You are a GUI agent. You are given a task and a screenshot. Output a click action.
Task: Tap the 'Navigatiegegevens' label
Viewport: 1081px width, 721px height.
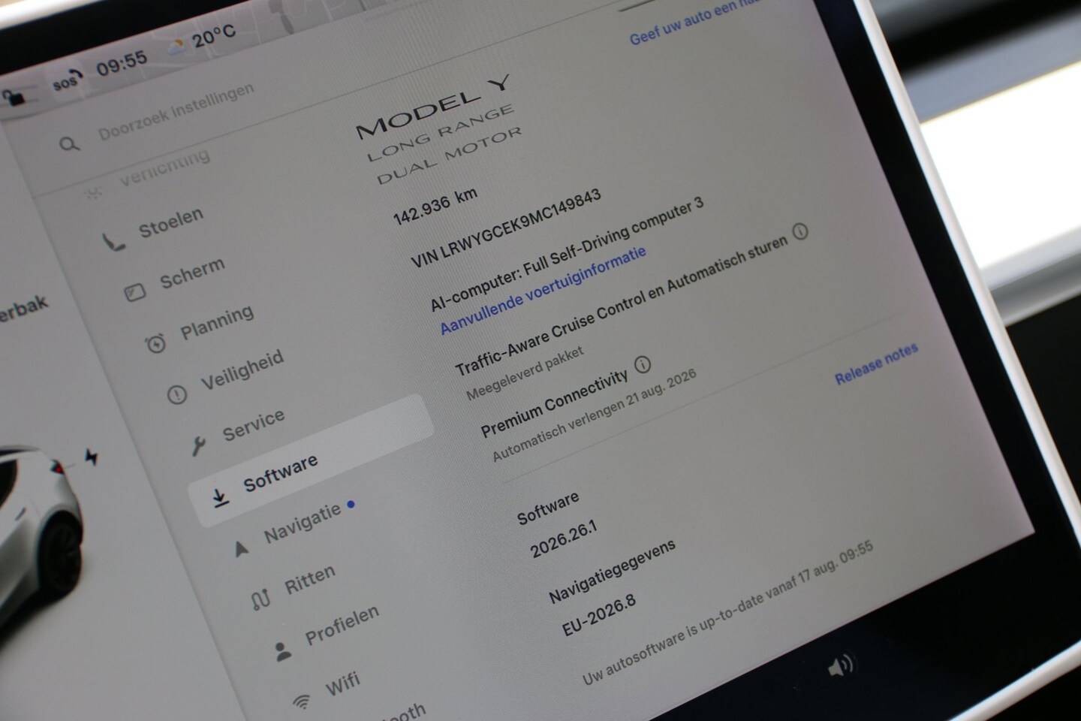[x=612, y=572]
